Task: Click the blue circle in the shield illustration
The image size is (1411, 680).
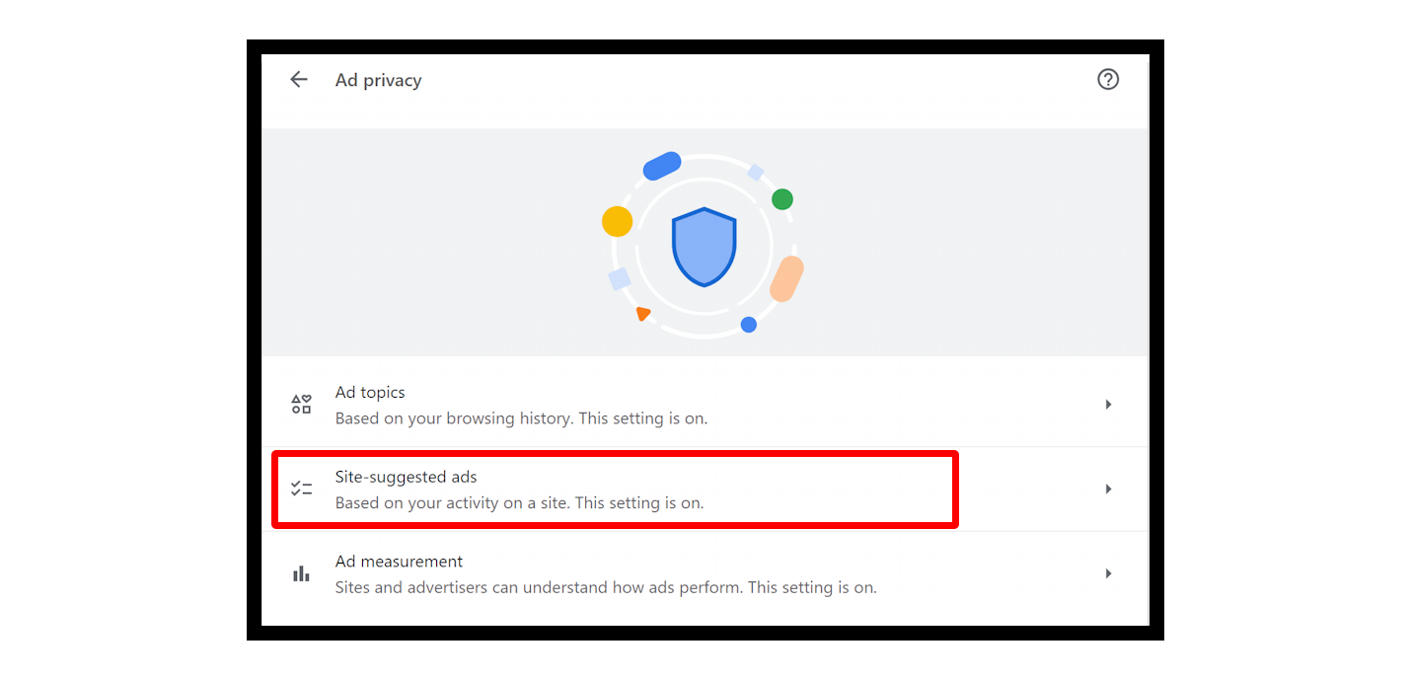Action: tap(748, 324)
